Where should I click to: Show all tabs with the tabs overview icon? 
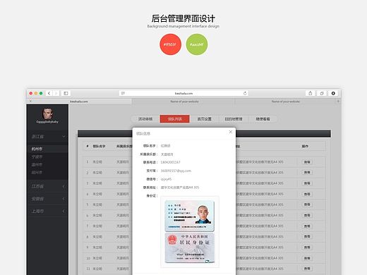point(322,93)
